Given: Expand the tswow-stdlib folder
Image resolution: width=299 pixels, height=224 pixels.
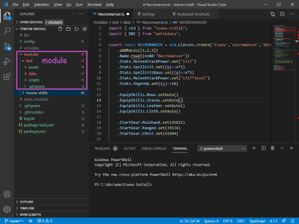Looking at the screenshot, I should coord(51,93).
